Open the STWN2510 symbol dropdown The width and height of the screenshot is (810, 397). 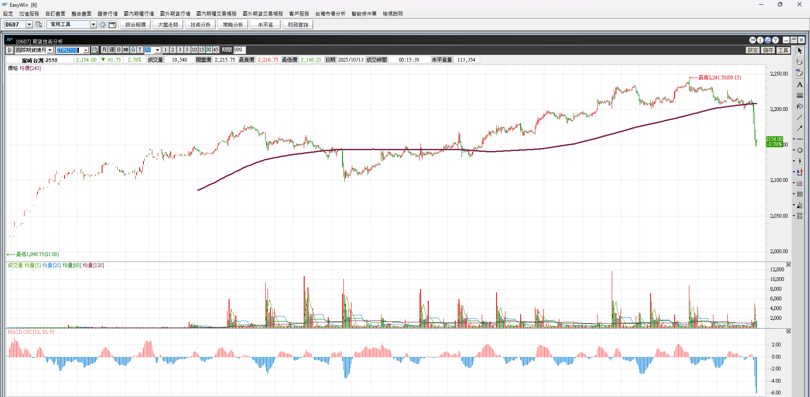(86, 50)
